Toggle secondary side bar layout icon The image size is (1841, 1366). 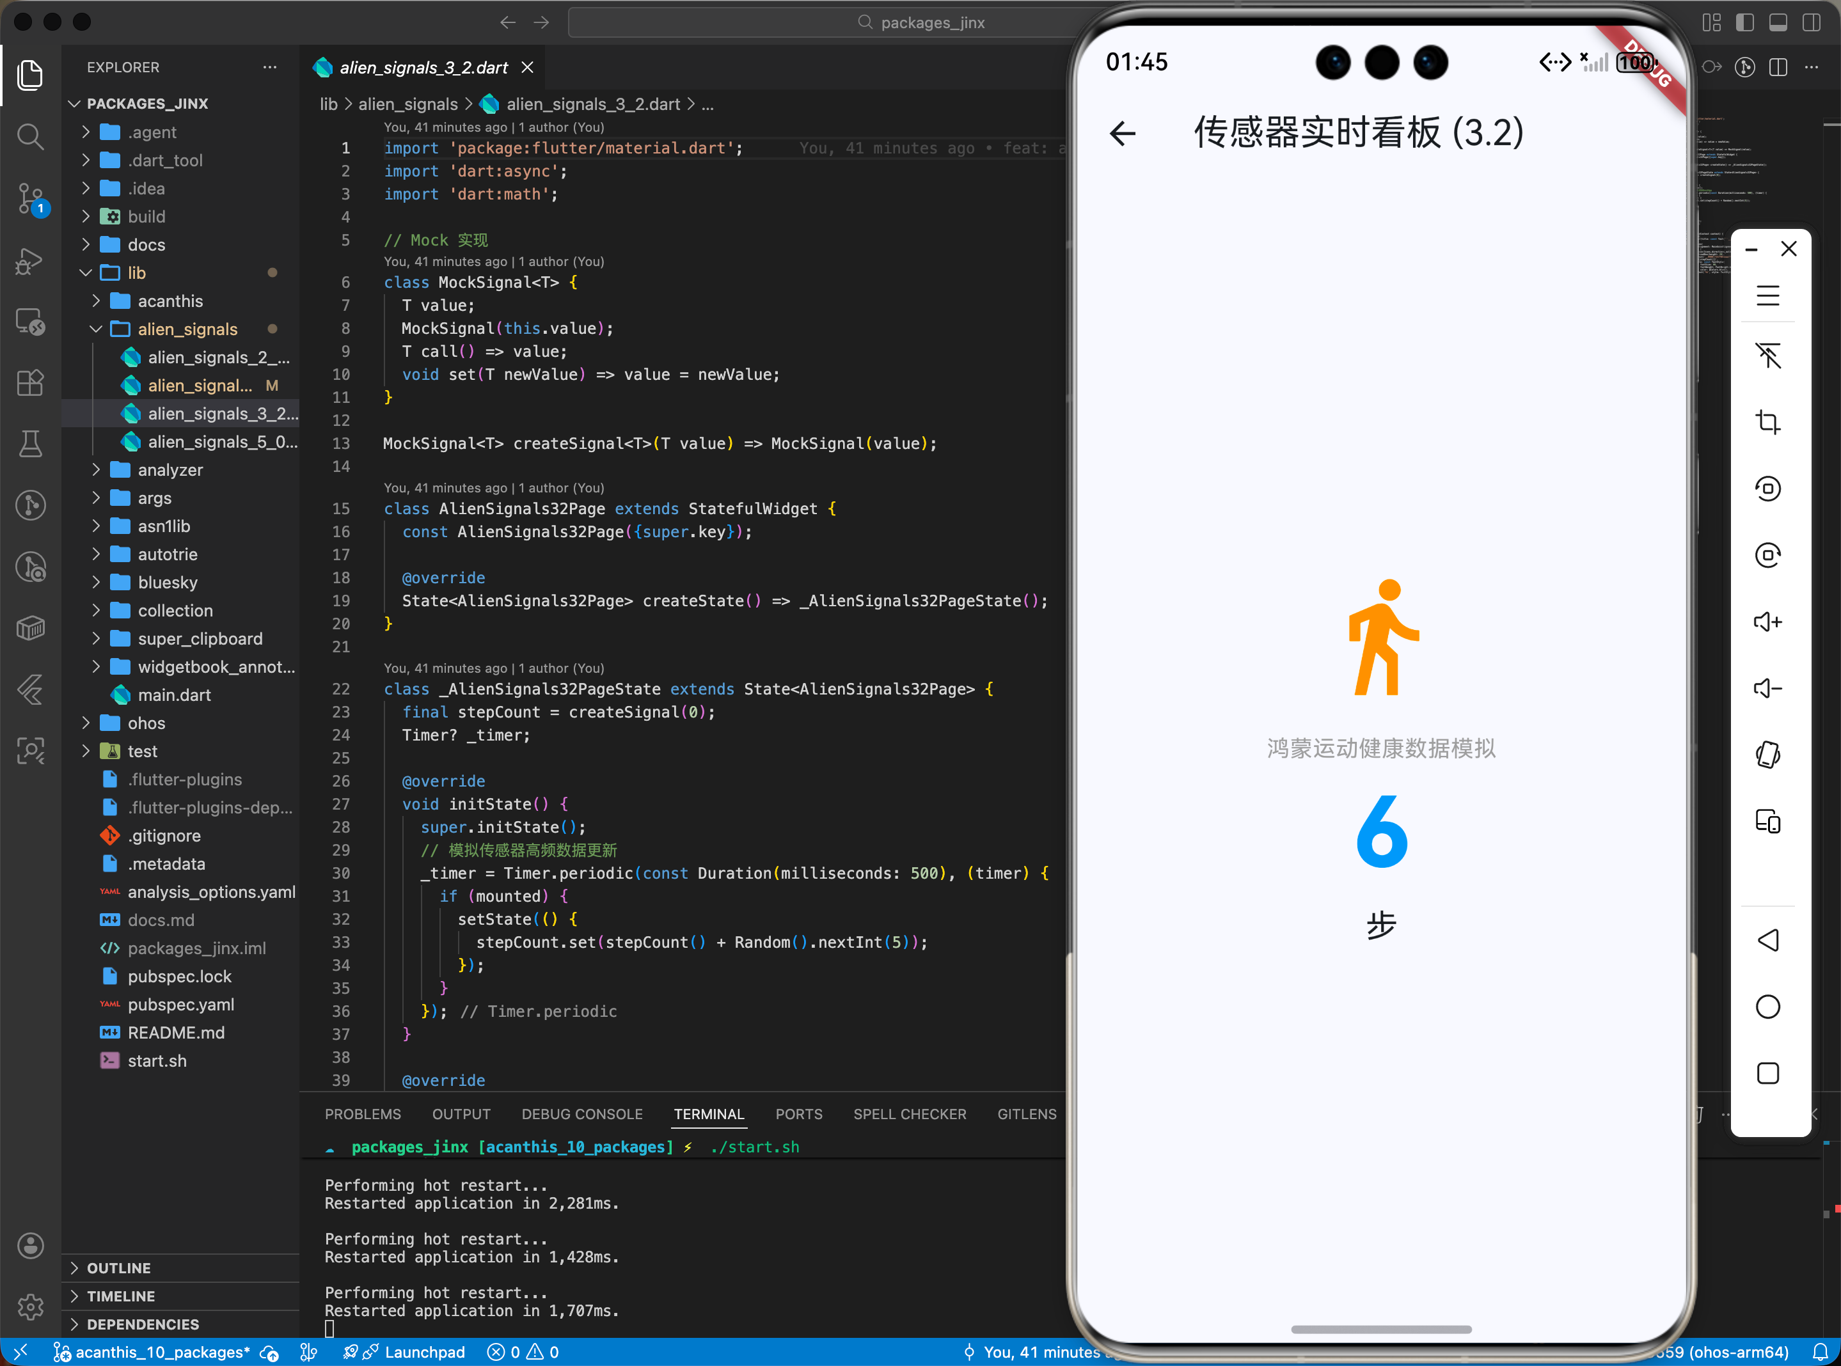(1810, 22)
